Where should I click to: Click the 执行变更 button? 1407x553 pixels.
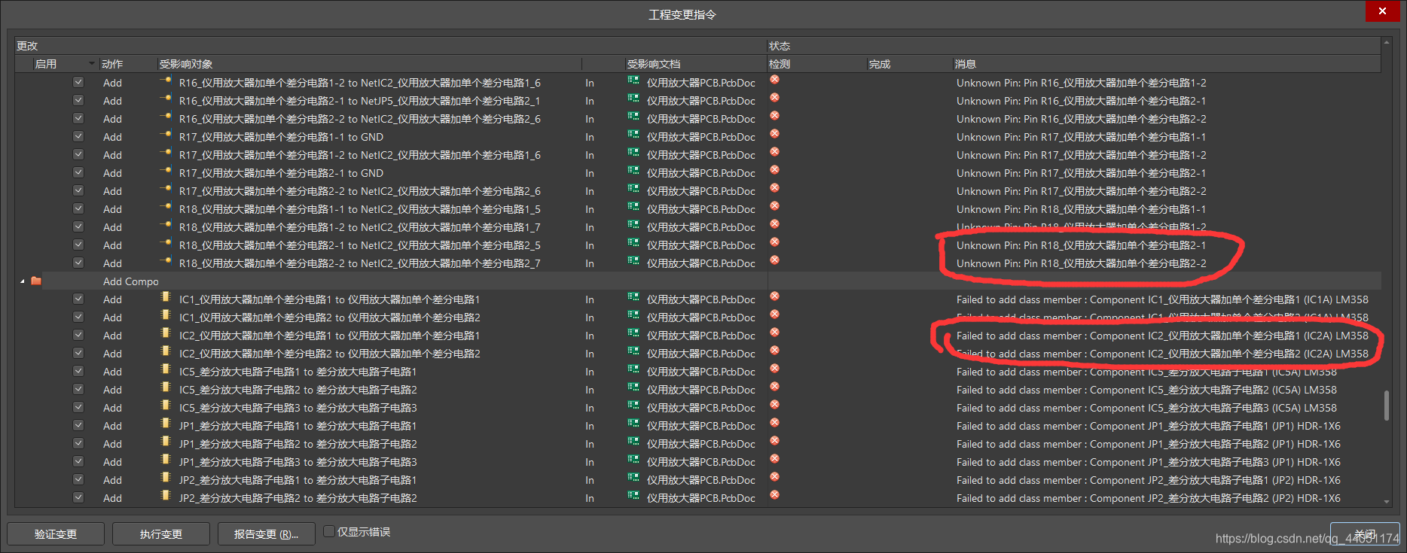(161, 533)
